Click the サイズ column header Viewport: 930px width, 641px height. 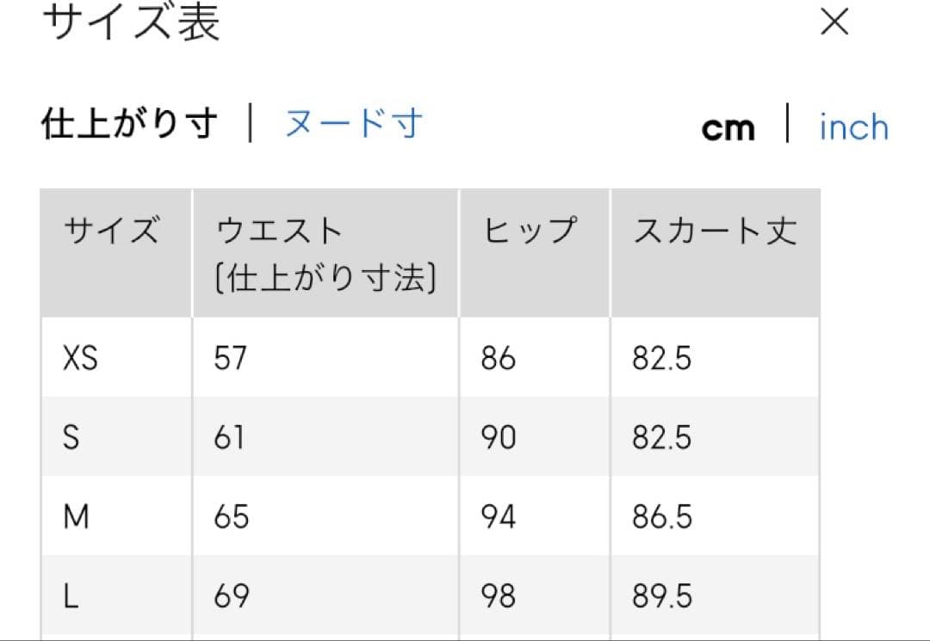pos(112,232)
